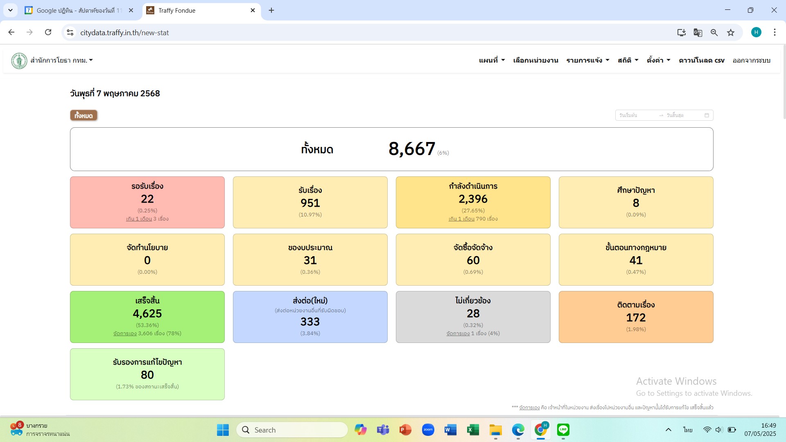
Task: Click the install app icon in address bar
Action: tap(681, 32)
